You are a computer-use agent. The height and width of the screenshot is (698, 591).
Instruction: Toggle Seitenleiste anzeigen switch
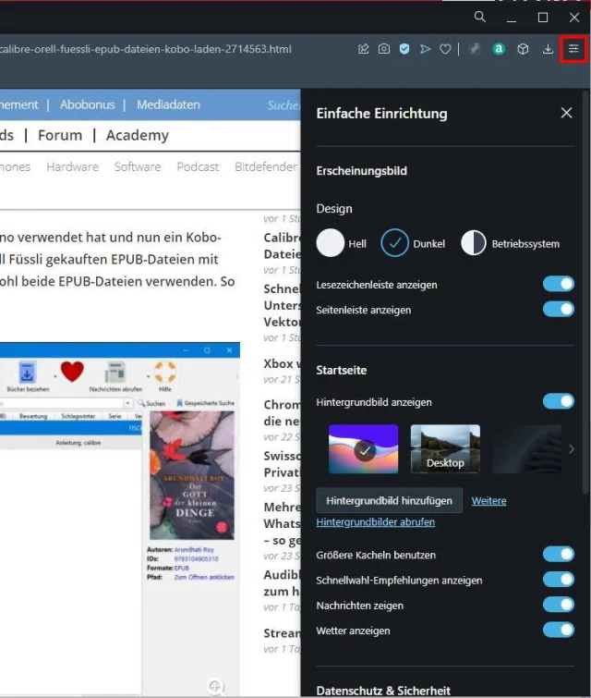pyautogui.click(x=559, y=309)
